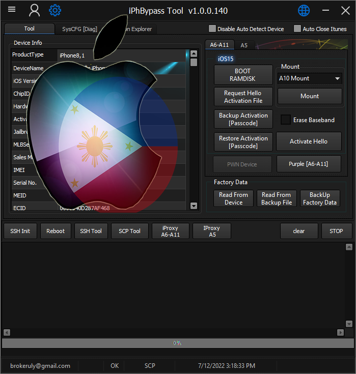Screen dimensions: 356x374
Task: Click the date and time status
Action: pyautogui.click(x=227, y=366)
